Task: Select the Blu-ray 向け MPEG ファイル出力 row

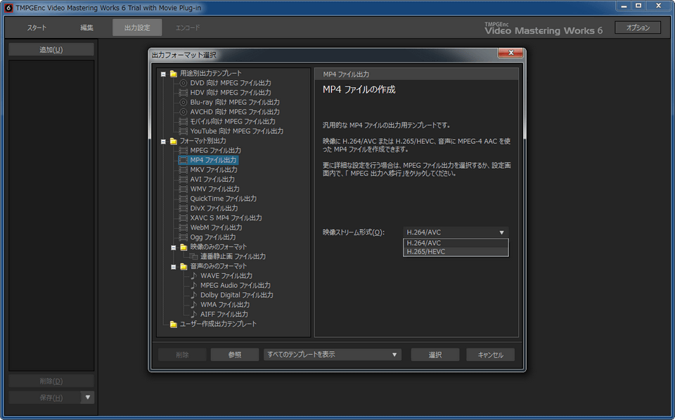Action: 235,103
